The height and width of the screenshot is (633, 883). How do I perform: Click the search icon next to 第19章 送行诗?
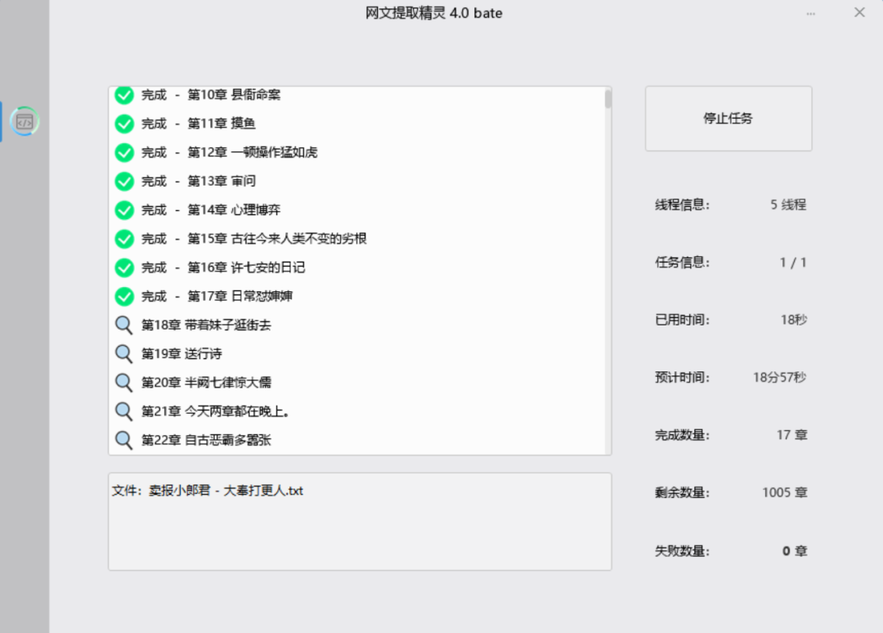pos(123,353)
